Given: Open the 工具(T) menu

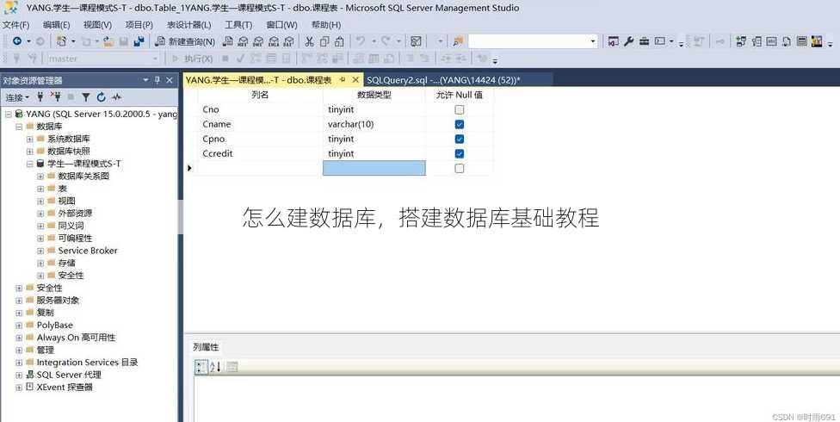Looking at the screenshot, I should click(238, 25).
